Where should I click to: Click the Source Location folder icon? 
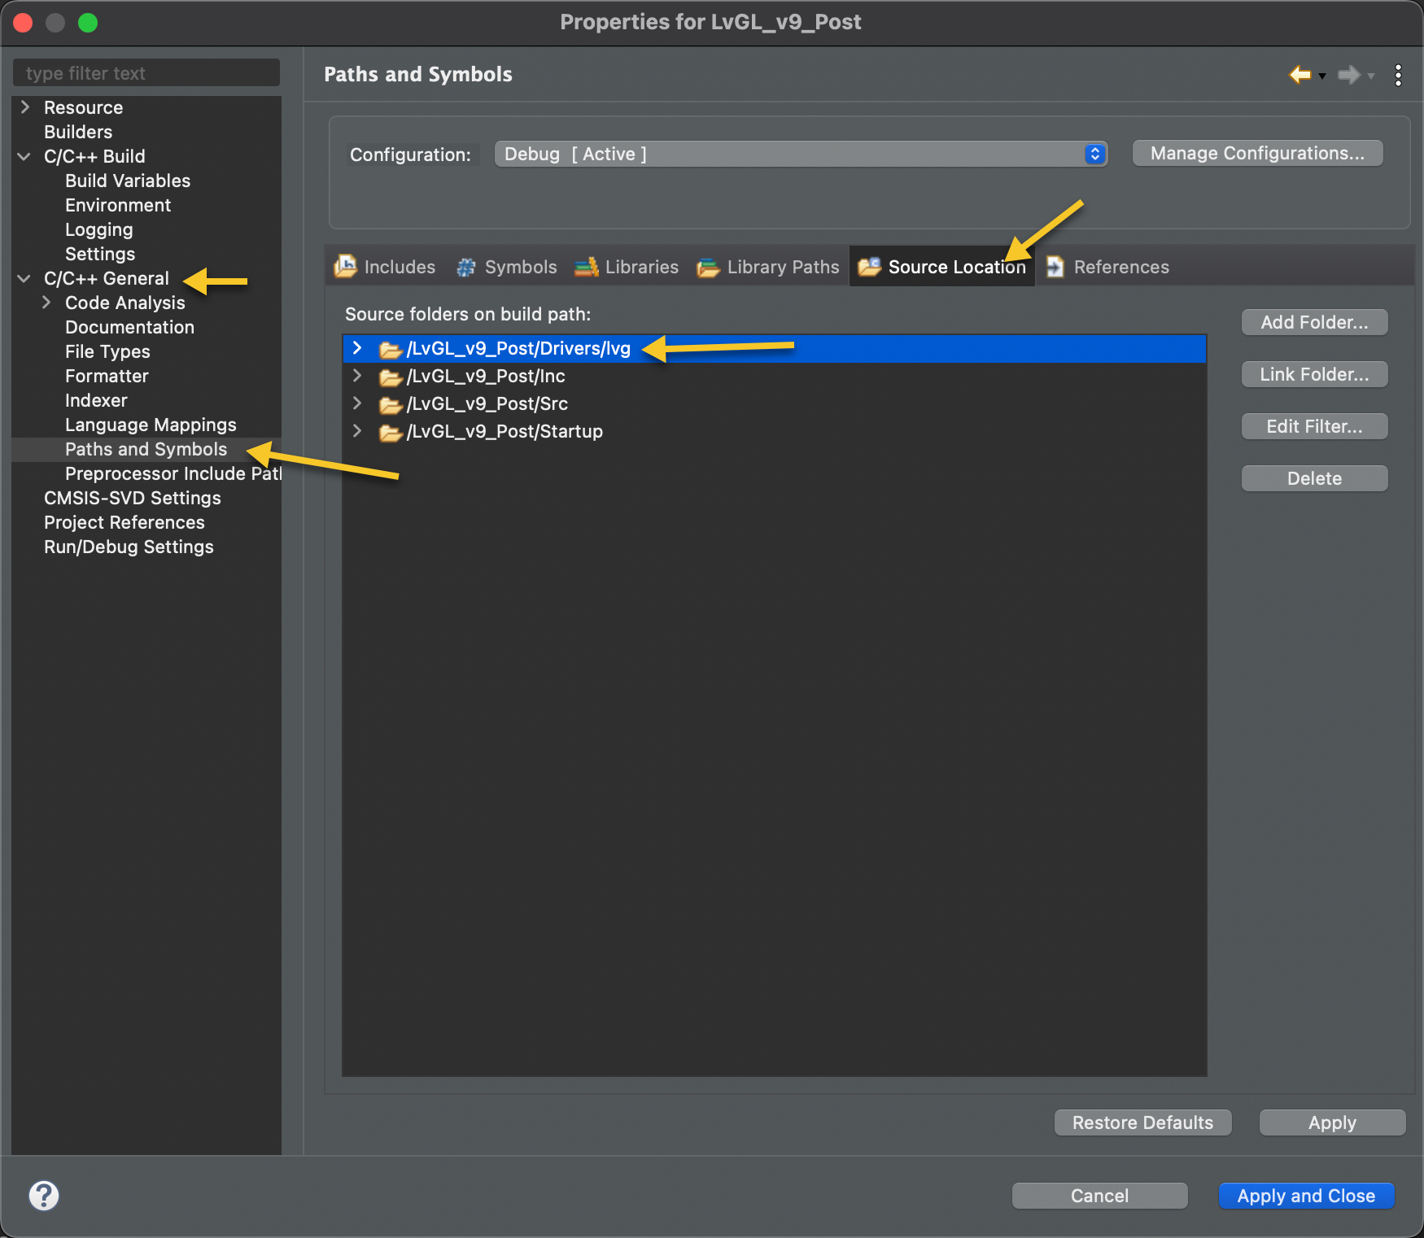[870, 267]
